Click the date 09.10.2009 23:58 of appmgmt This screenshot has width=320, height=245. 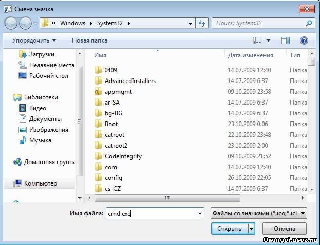tap(249, 92)
